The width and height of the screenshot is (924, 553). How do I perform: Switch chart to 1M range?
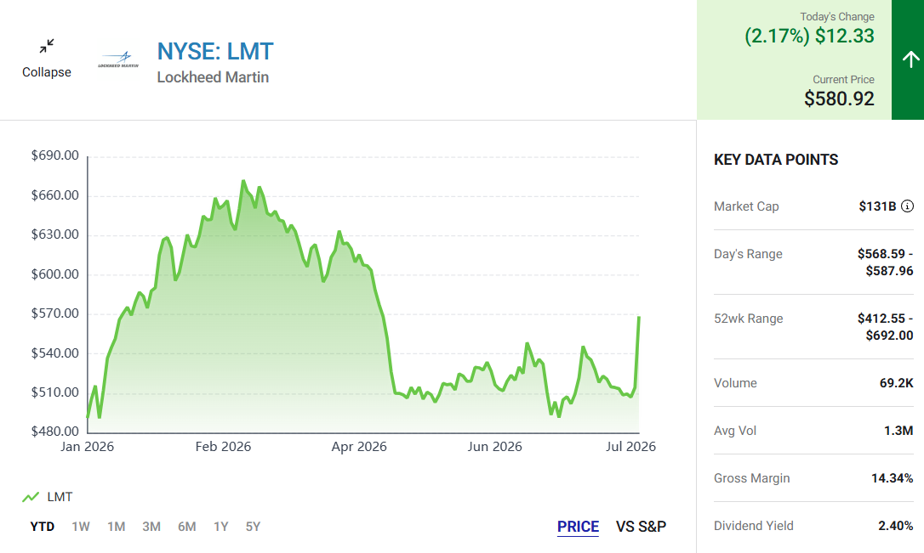pos(116,527)
